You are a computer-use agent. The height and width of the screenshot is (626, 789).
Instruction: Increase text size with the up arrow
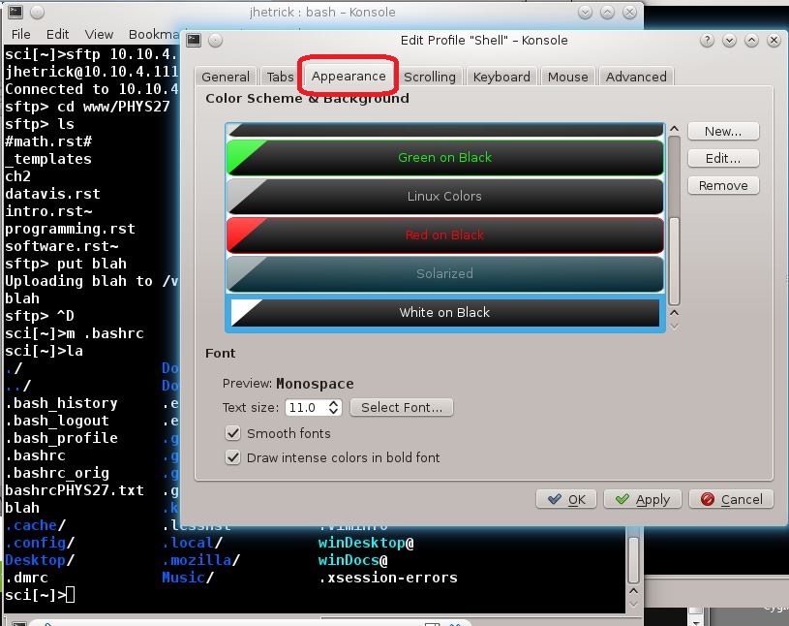tap(334, 403)
